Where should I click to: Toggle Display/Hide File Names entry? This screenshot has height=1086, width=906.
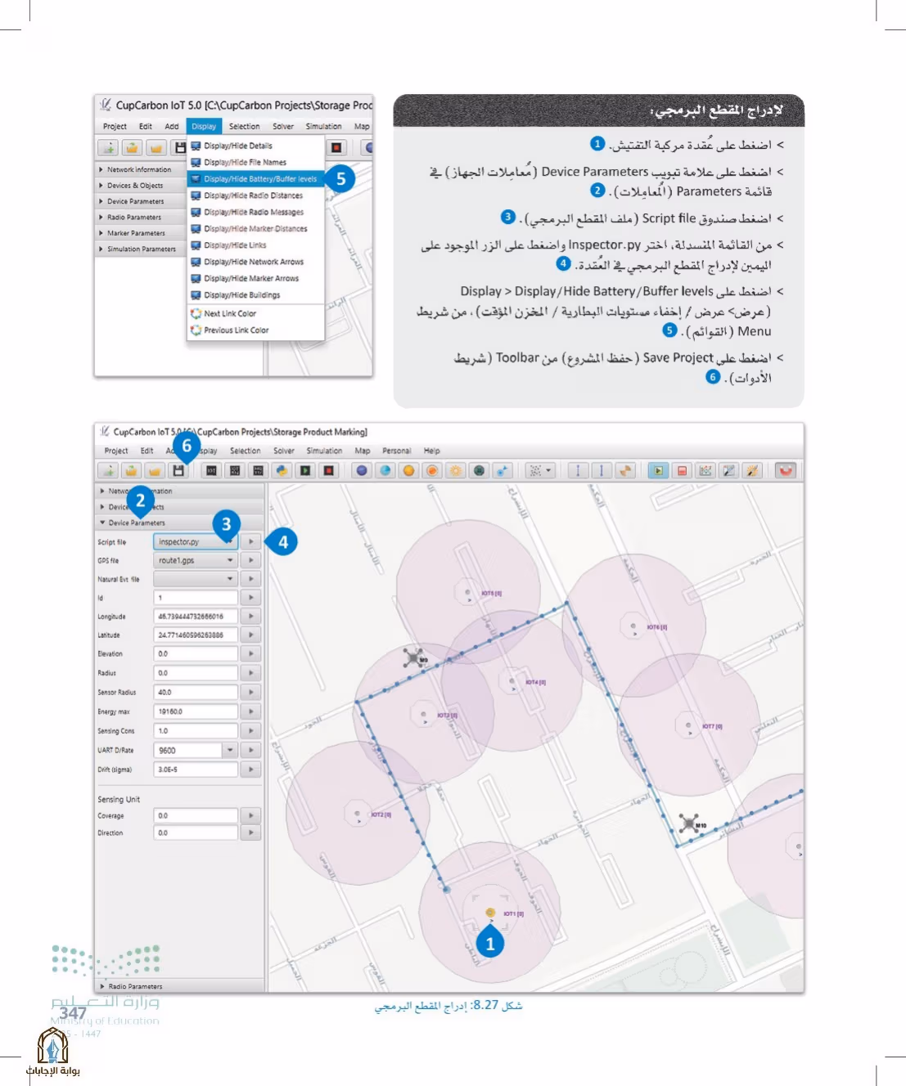(256, 162)
